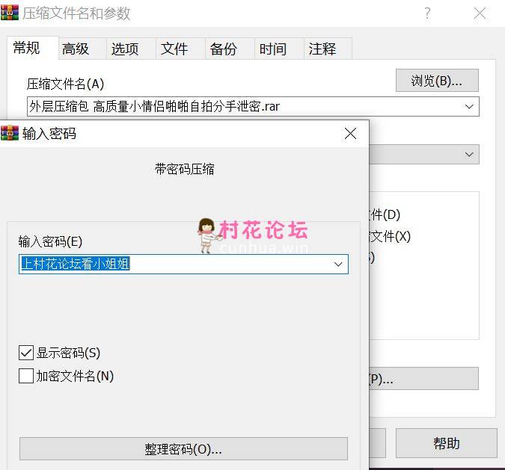This screenshot has height=470, width=505.
Task: Click the WinRAR icon in the password dialog
Action: [10, 134]
